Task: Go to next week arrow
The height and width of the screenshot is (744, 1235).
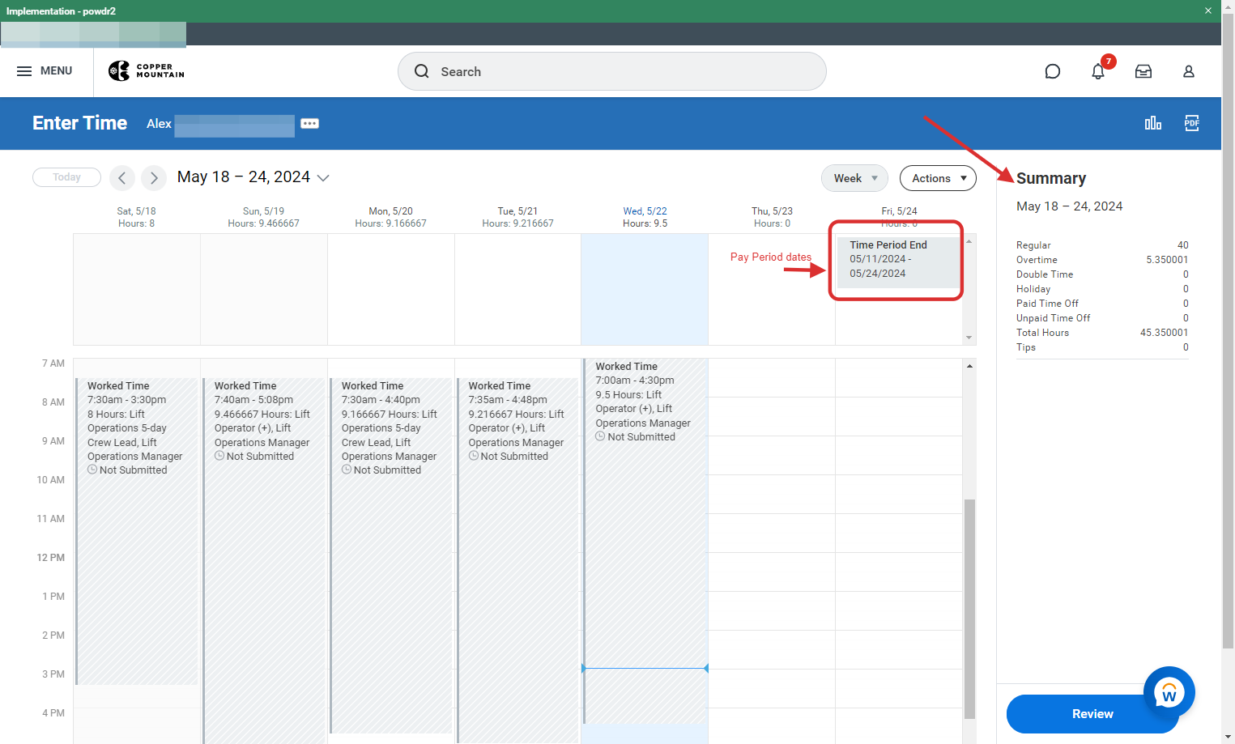Action: pos(154,177)
